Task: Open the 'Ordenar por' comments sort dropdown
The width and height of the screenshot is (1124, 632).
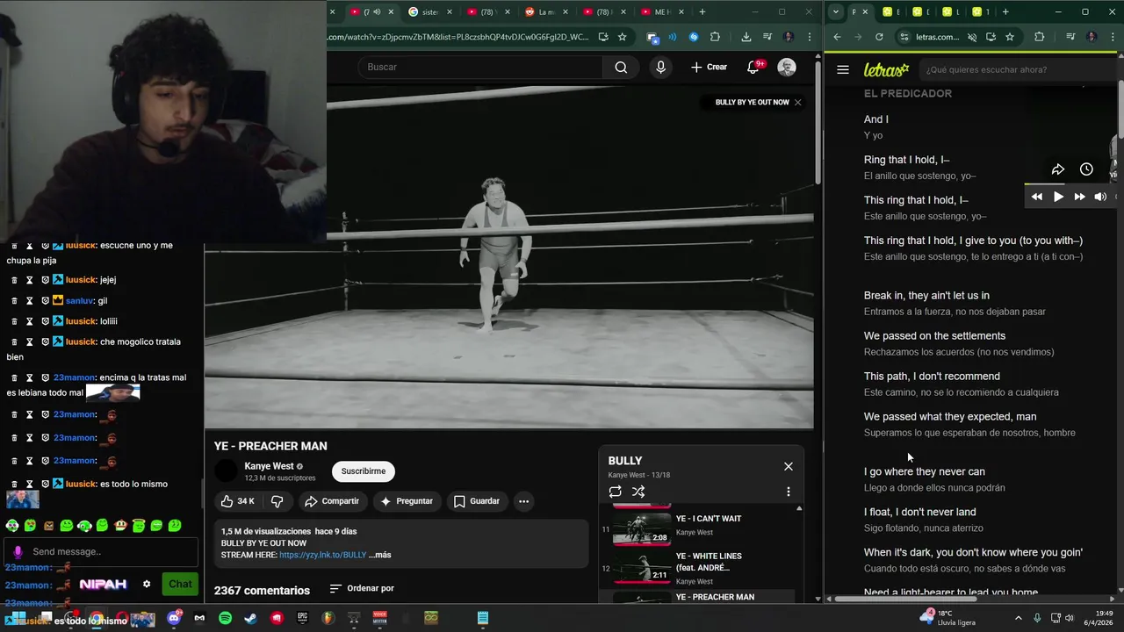Action: 362,589
